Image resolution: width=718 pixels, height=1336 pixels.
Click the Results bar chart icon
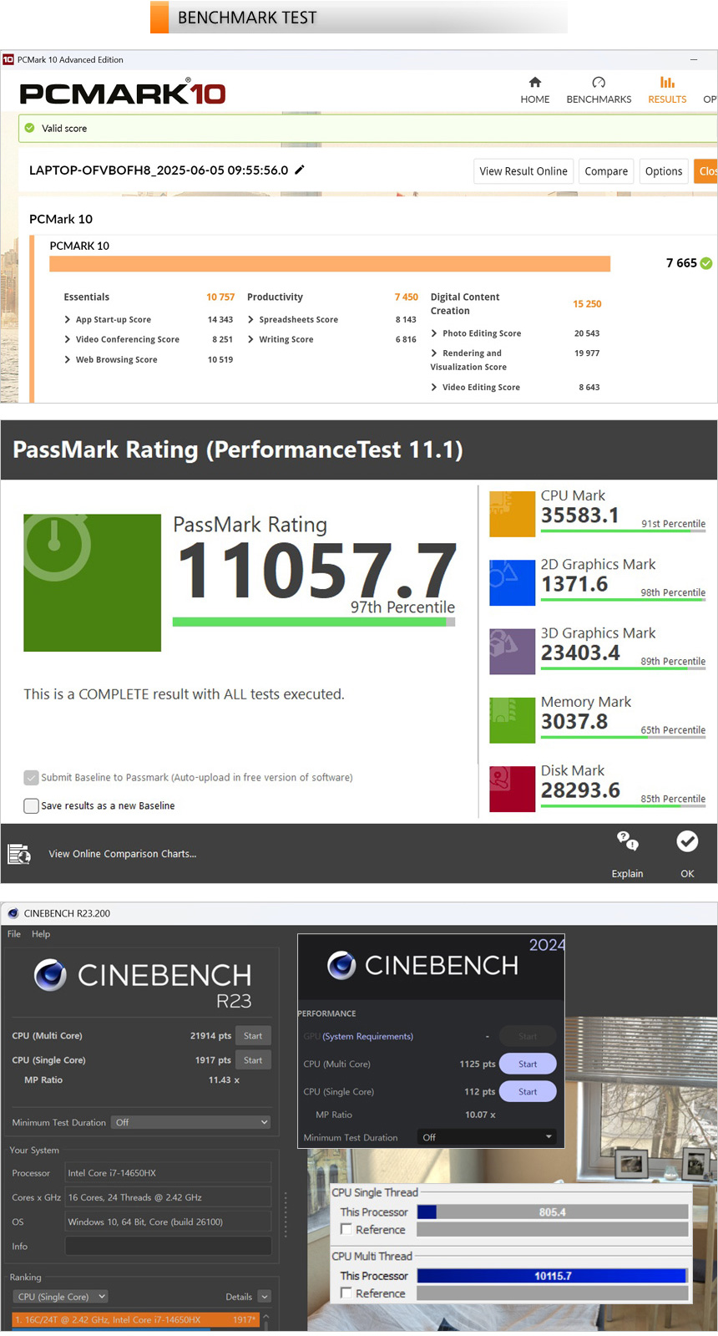coord(667,82)
